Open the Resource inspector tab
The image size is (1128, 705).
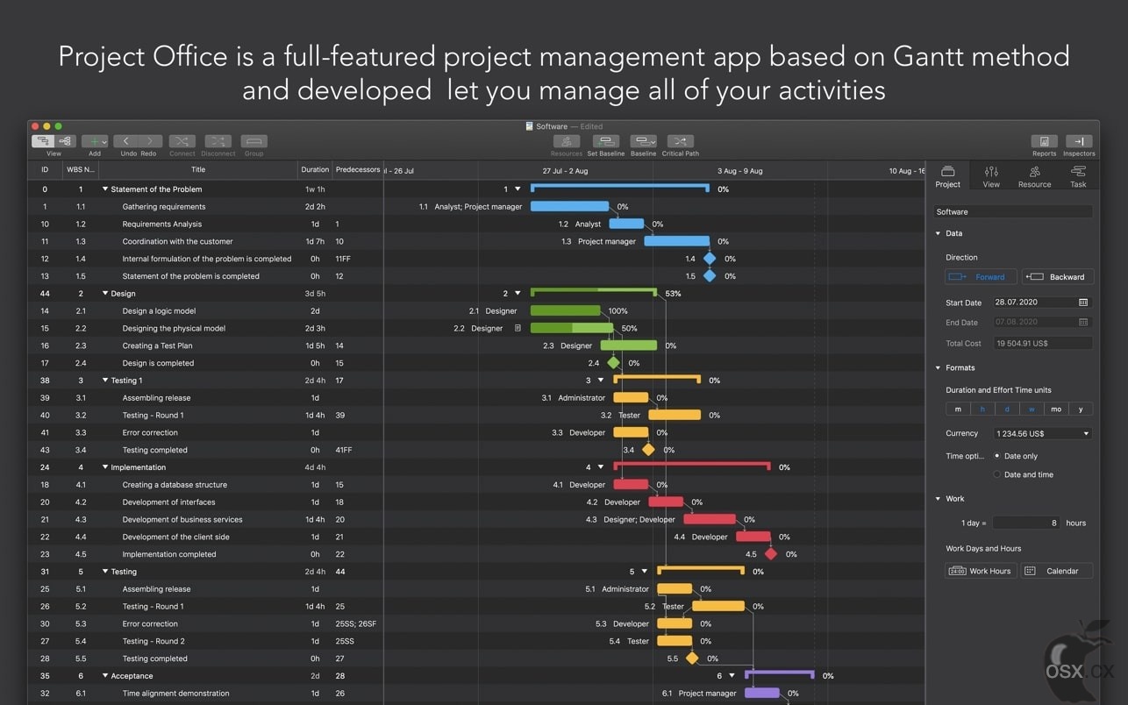[x=1034, y=176]
